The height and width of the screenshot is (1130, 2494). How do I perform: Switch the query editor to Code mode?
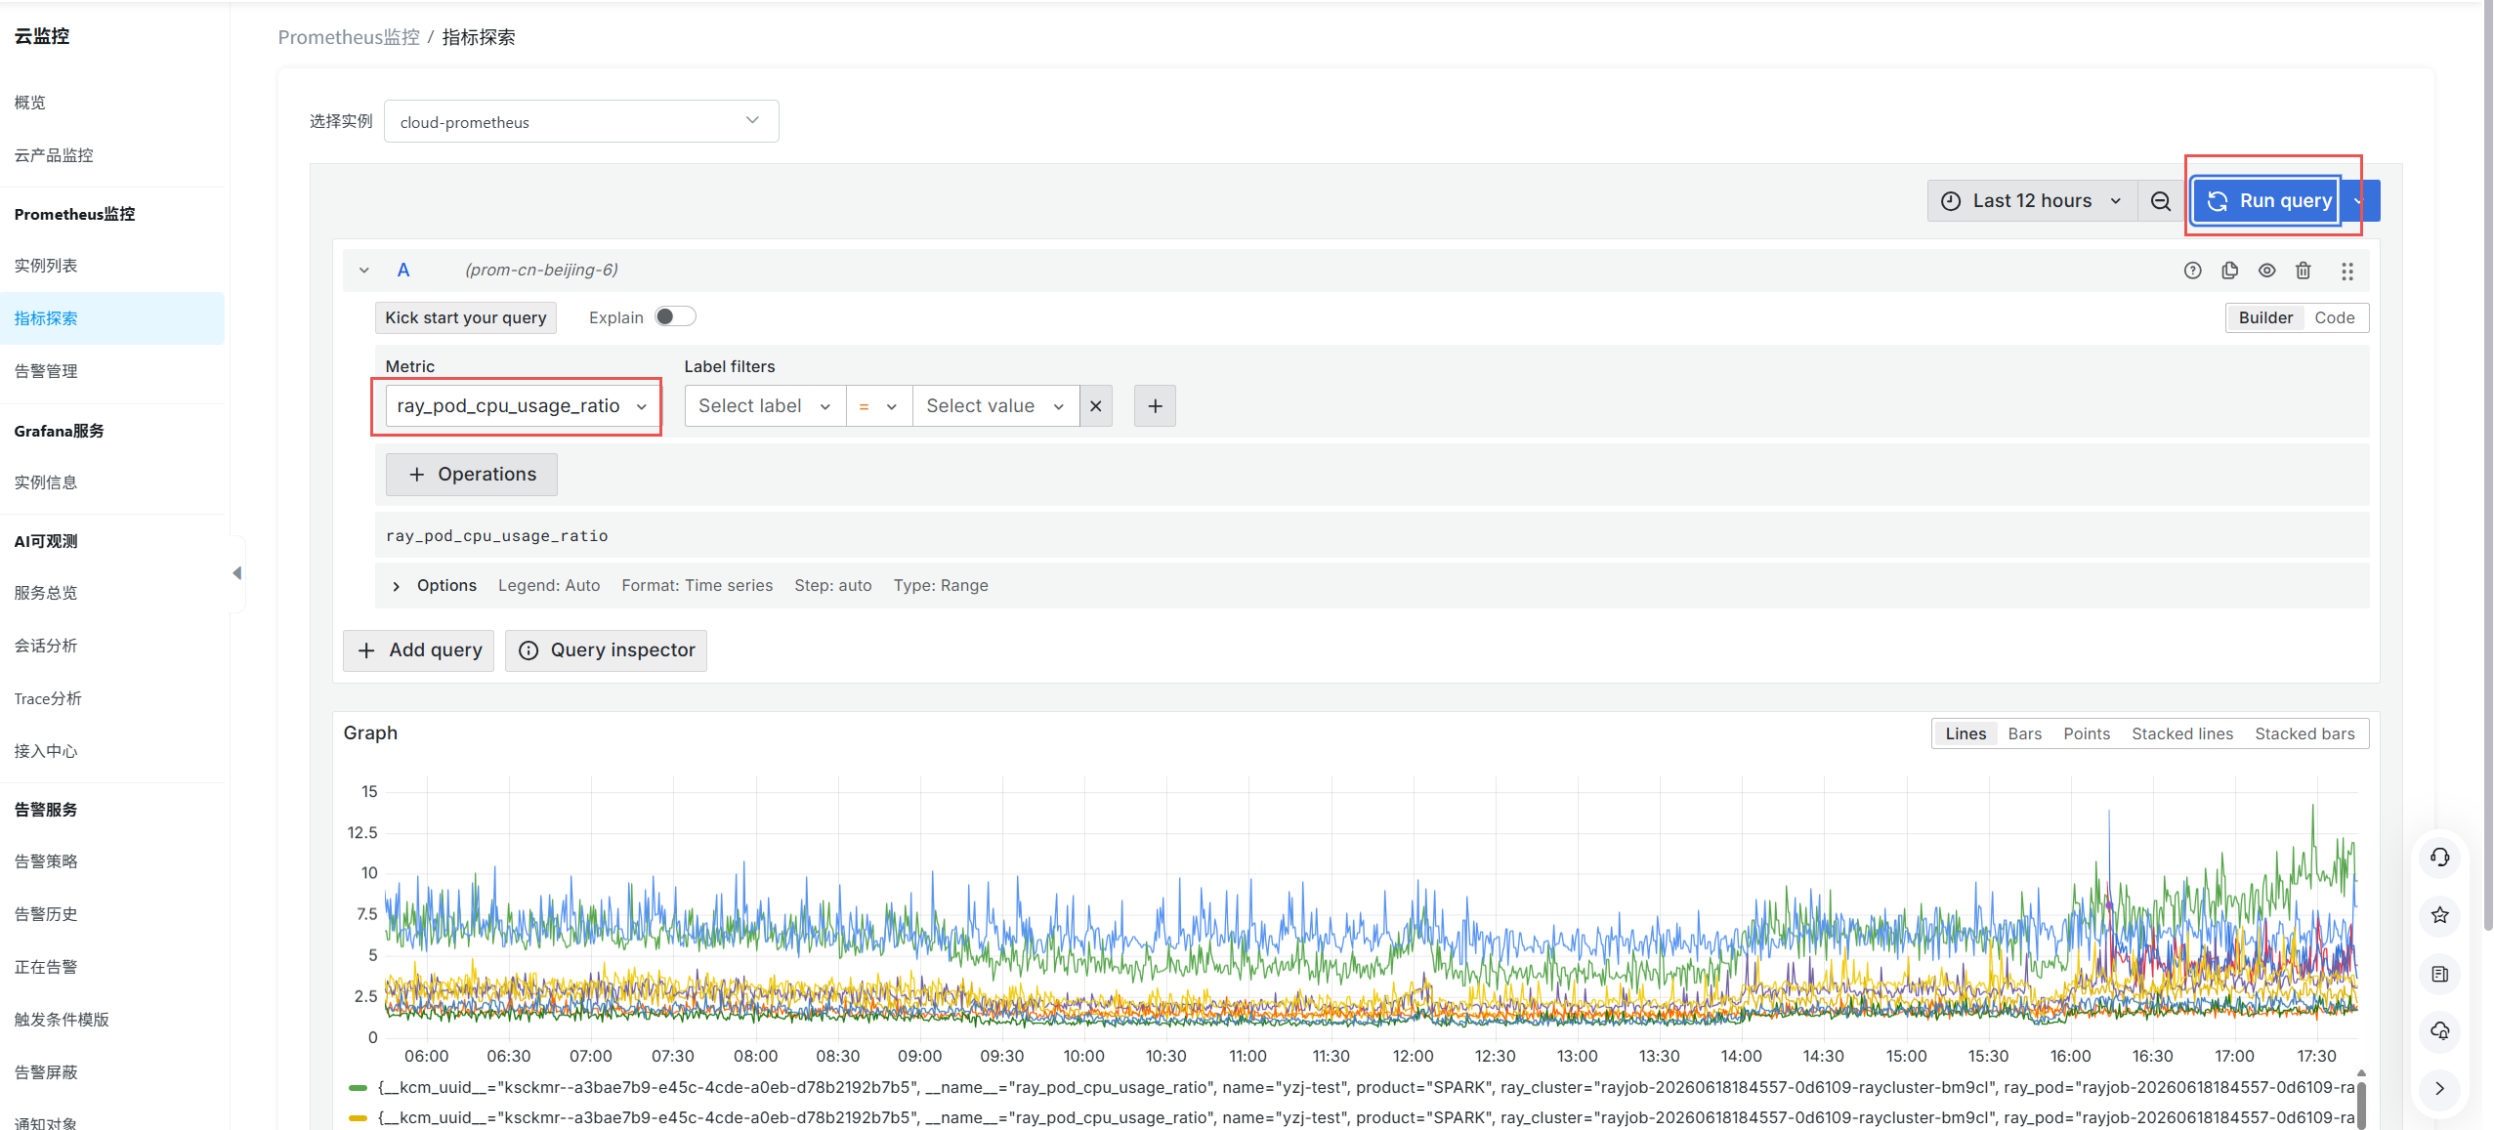tap(2335, 318)
